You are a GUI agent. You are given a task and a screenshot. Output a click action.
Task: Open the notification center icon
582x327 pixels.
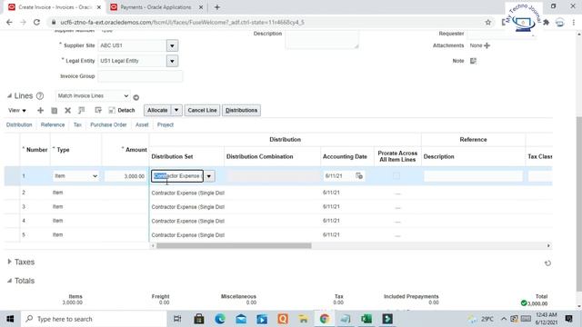coord(568,319)
